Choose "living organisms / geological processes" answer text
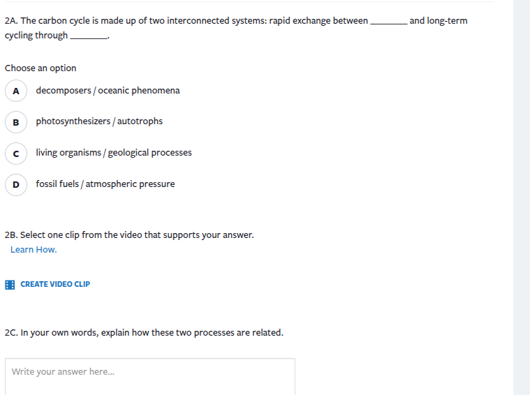Viewport: 530px width, 395px height. point(114,153)
